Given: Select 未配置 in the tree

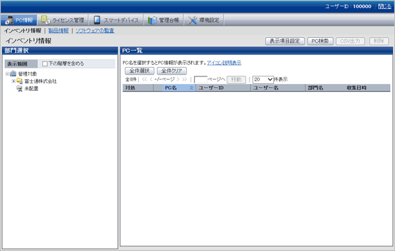Looking at the screenshot, I should point(31,89).
